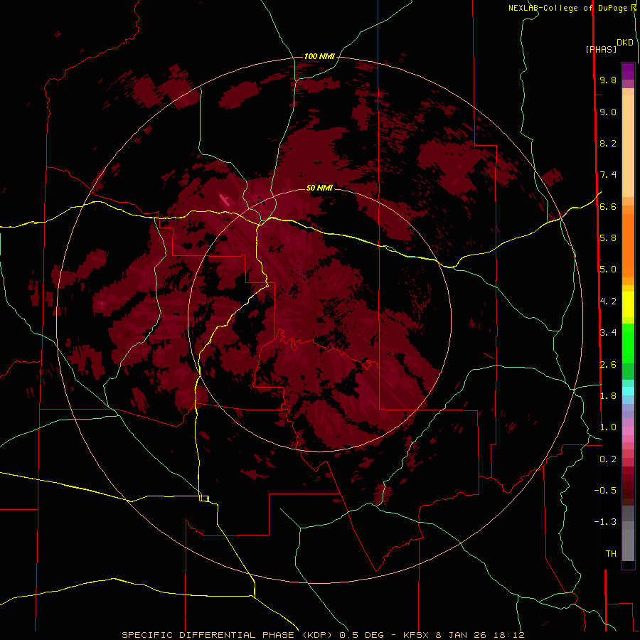640x640 pixels.
Task: Click the 6.6 scale value
Action: pos(608,206)
